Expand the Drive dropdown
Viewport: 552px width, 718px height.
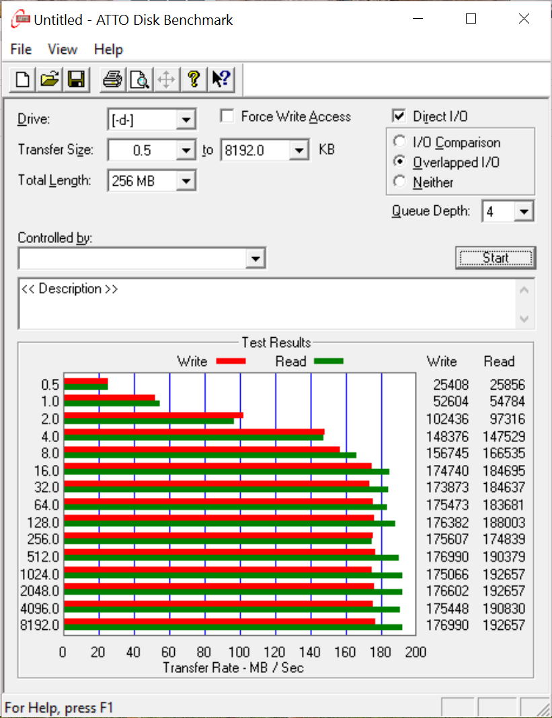(x=186, y=120)
